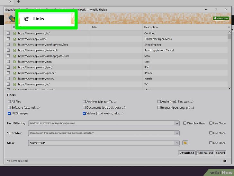Click the Links tab share icon
Image resolution: width=234 pixels, height=176 pixels.
27,19
